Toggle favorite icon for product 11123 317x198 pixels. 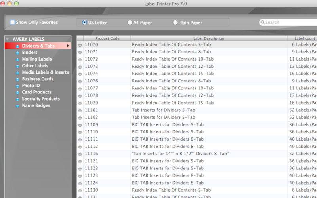80,176
